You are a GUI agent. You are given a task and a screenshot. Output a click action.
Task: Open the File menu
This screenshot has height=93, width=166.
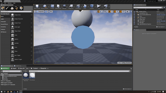tap(2, 3)
